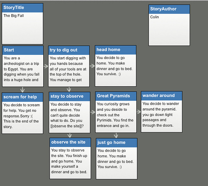Click arrow pointing down to 'just go home'
208x186 pixels.
[x=116, y=135]
